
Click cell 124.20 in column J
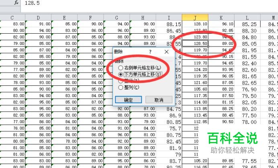(195, 70)
